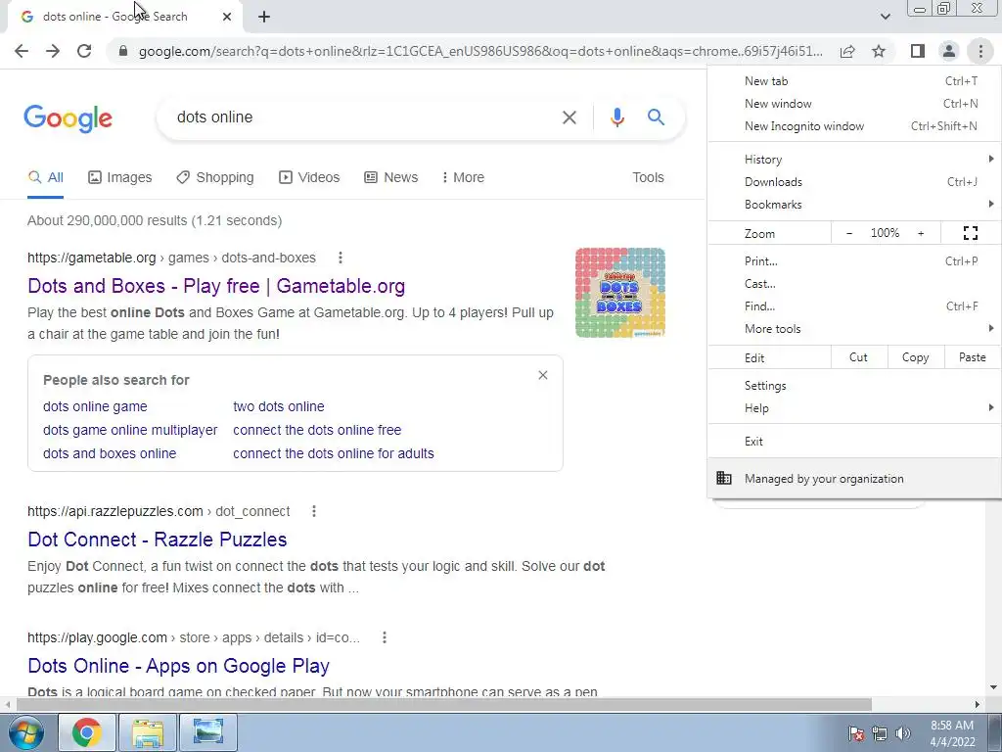
Task: Start voice search with microphone icon
Action: point(616,117)
